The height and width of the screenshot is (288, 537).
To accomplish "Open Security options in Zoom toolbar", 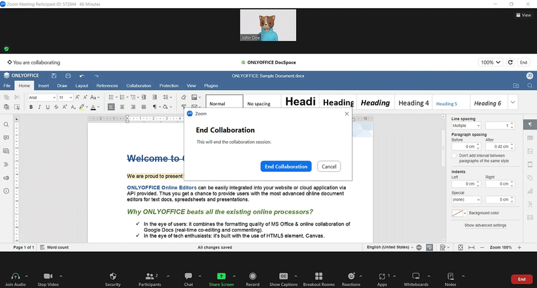I will pos(113,279).
